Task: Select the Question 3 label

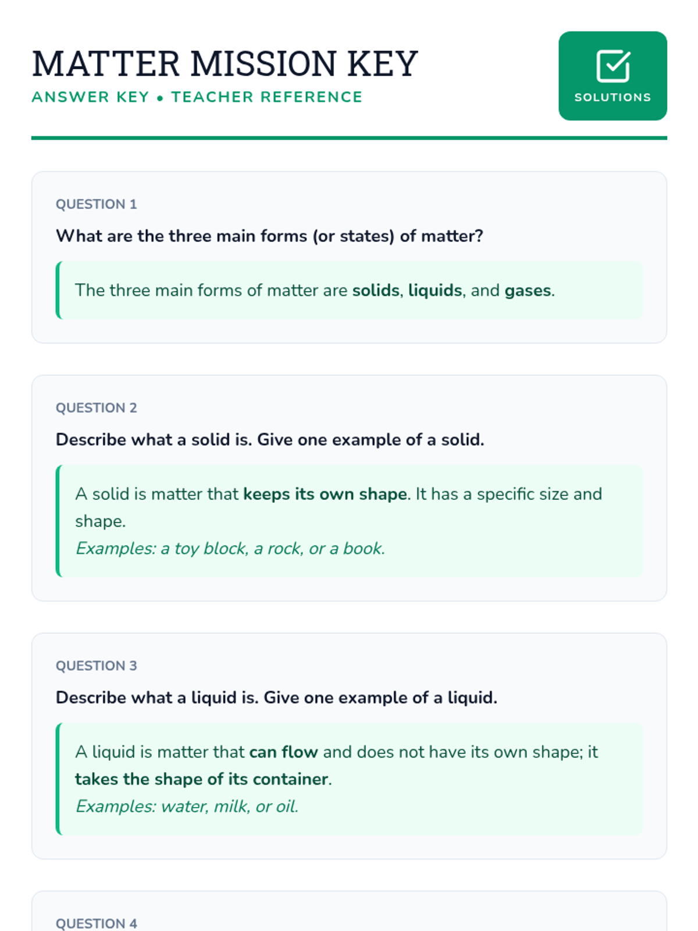Action: point(96,666)
